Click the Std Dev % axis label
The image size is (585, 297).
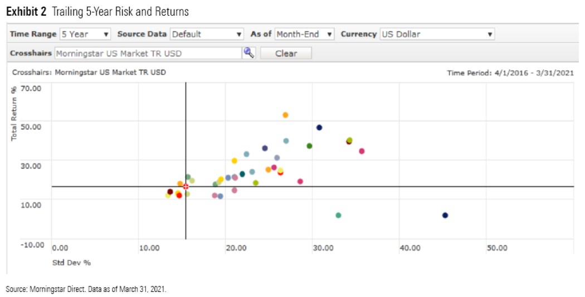click(x=71, y=262)
